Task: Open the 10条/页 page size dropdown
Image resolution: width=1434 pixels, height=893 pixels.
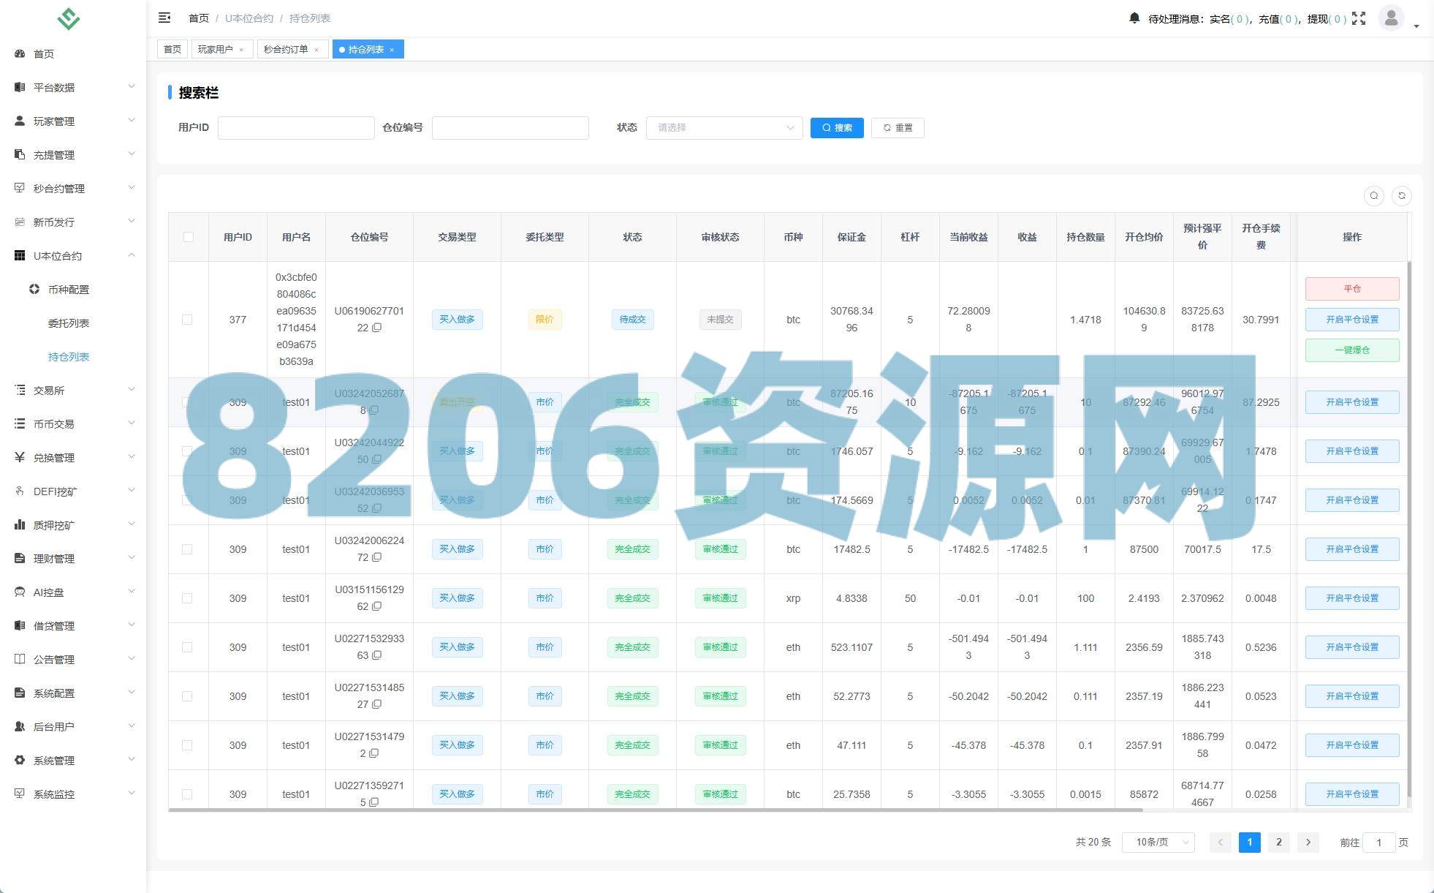Action: tap(1158, 842)
